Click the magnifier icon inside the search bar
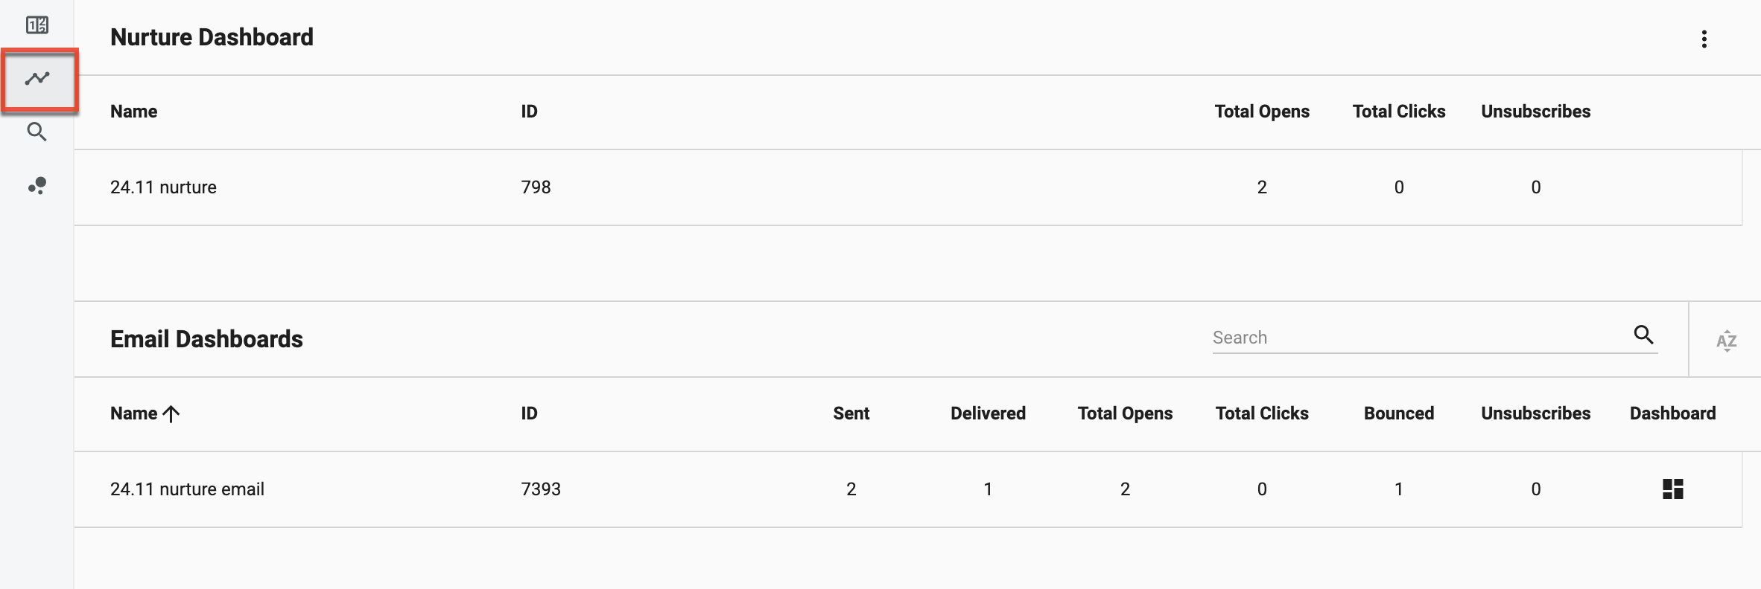1761x589 pixels. pyautogui.click(x=1645, y=336)
